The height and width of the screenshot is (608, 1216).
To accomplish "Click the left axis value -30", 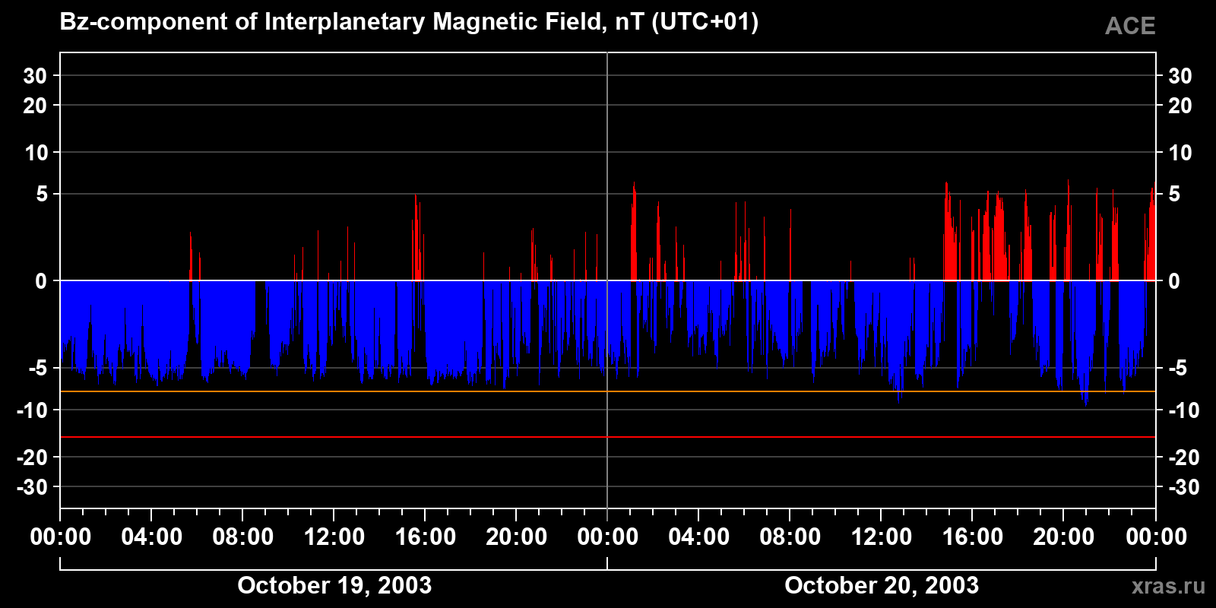I will (32, 487).
